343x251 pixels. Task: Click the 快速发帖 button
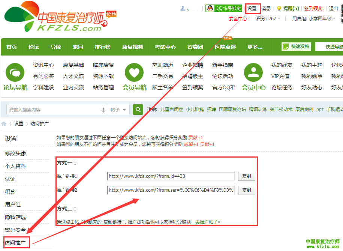296,47
